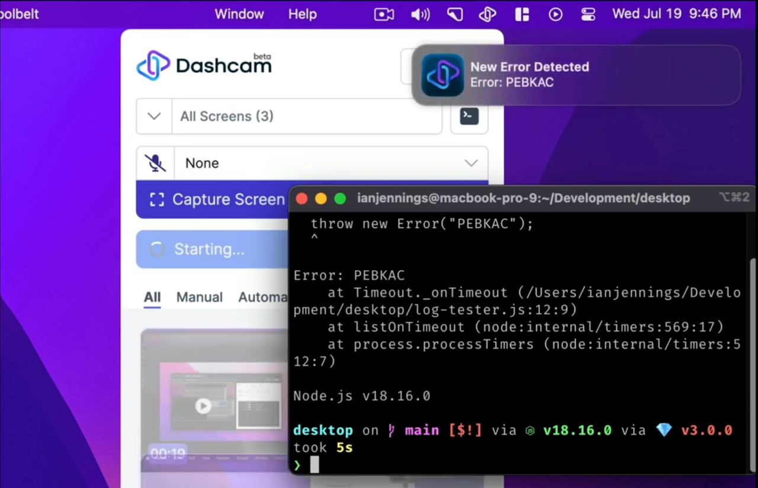Screen dimensions: 758x488
Task: Open the New Error Detected notification
Action: [576, 75]
